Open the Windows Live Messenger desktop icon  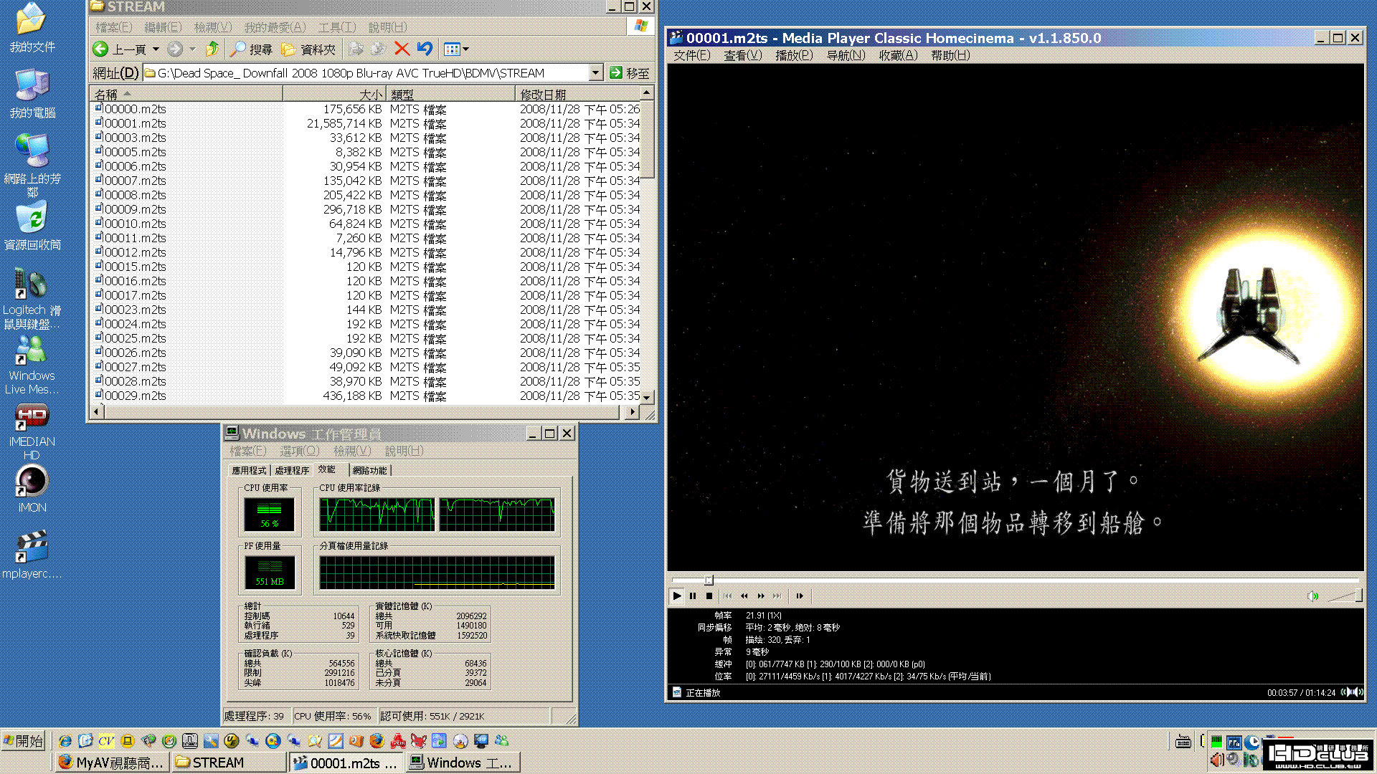(32, 364)
